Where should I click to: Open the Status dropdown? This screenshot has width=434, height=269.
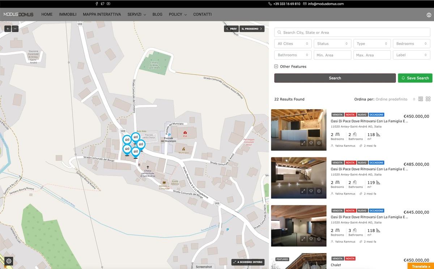(332, 44)
